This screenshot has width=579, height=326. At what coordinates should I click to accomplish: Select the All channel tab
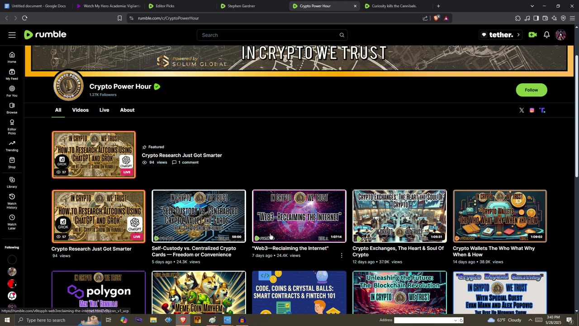(58, 110)
